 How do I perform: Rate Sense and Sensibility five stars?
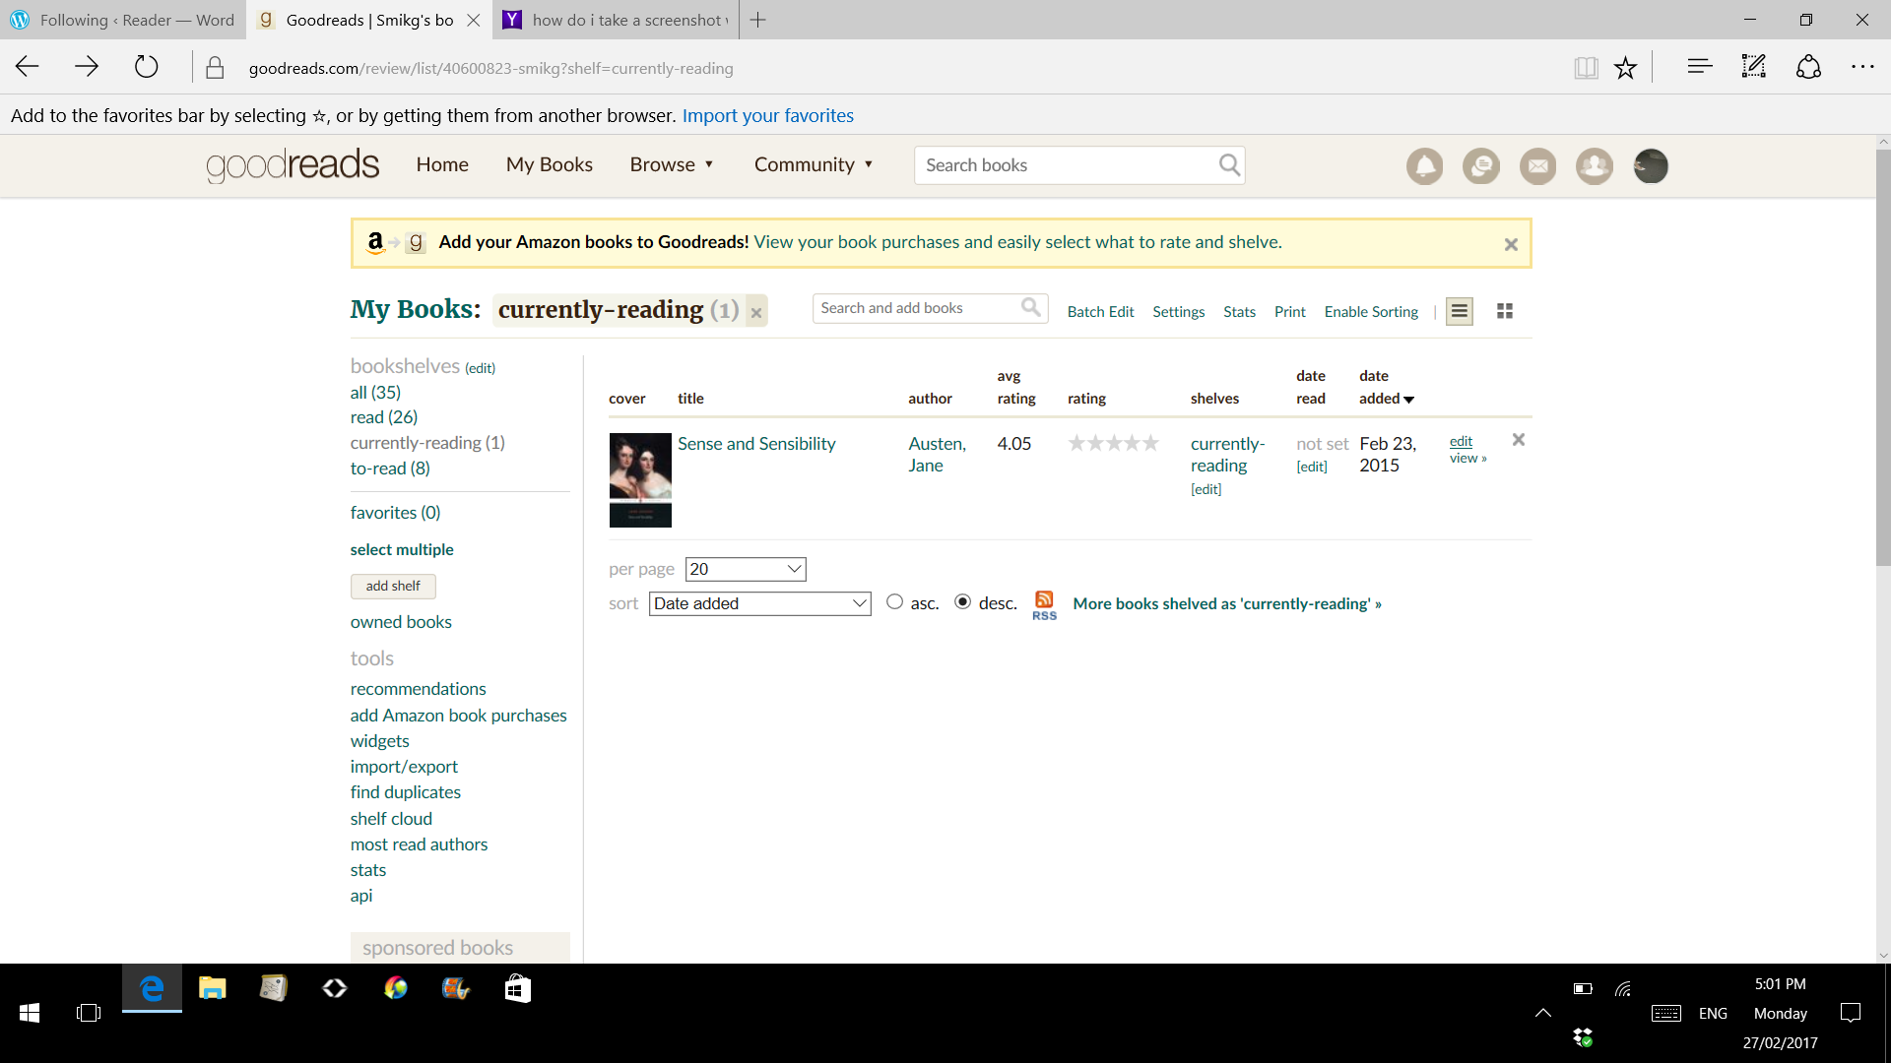[x=1149, y=443]
